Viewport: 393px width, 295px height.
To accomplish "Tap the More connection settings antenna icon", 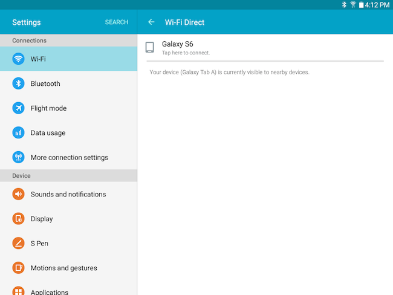I will 18,157.
